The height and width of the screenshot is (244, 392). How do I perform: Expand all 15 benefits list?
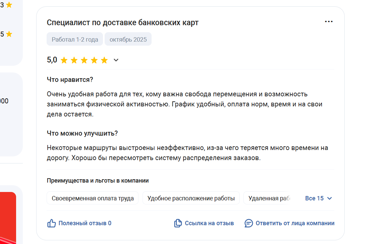(x=314, y=198)
